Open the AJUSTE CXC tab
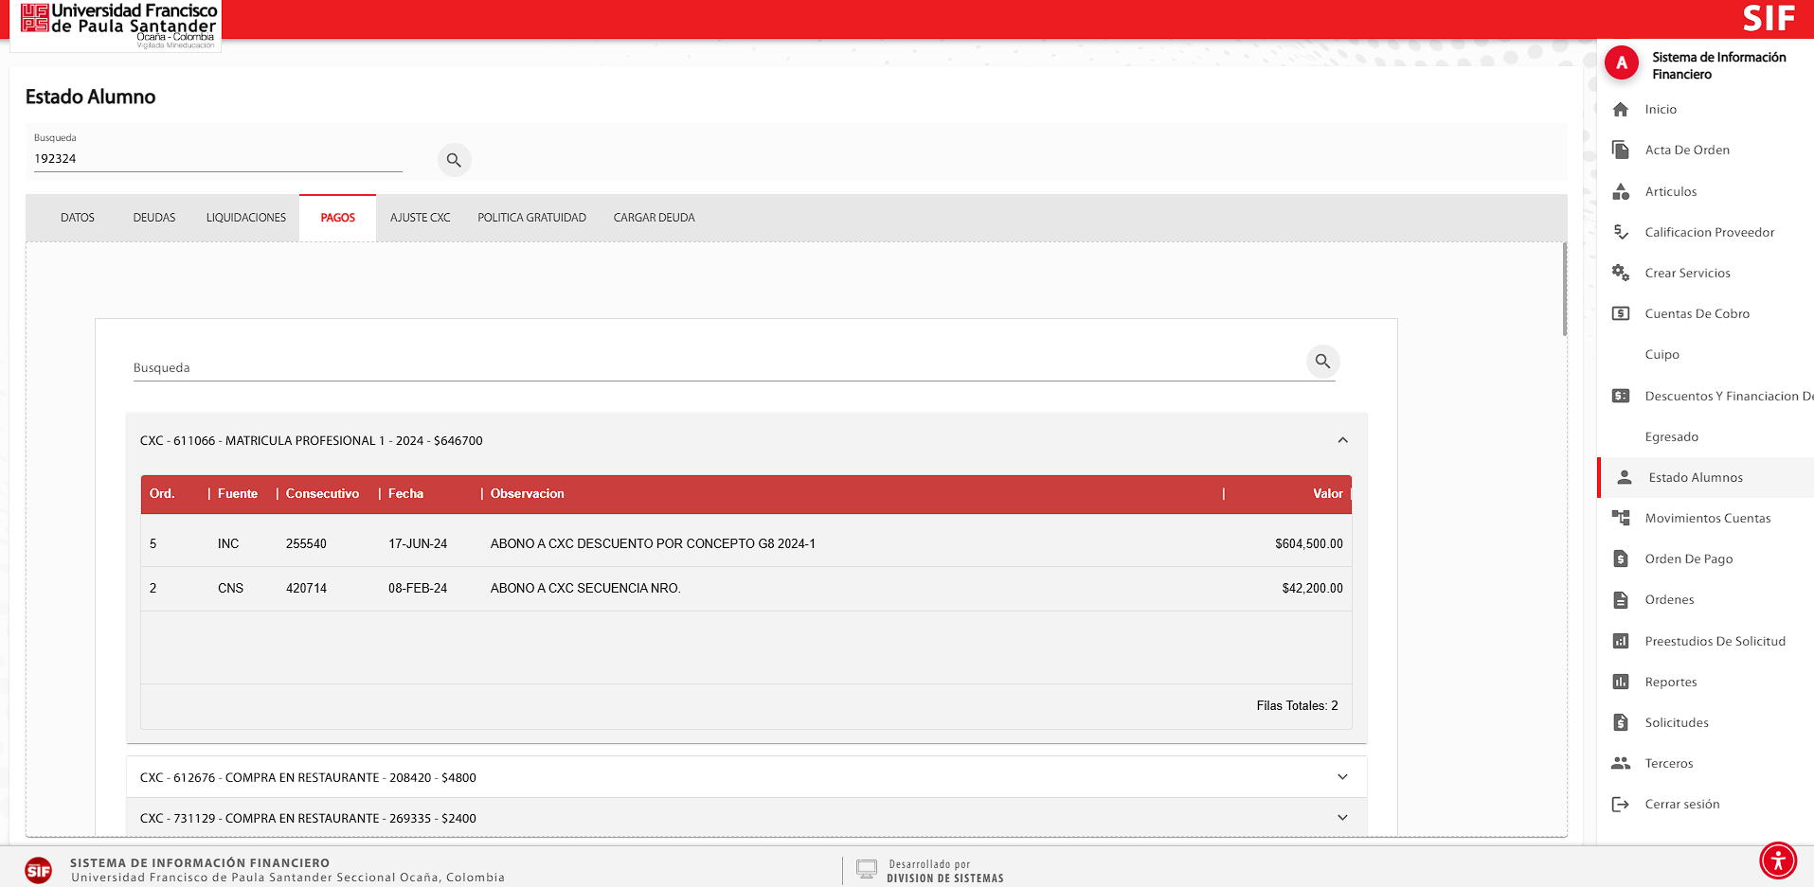Image resolution: width=1814 pixels, height=887 pixels. click(421, 218)
